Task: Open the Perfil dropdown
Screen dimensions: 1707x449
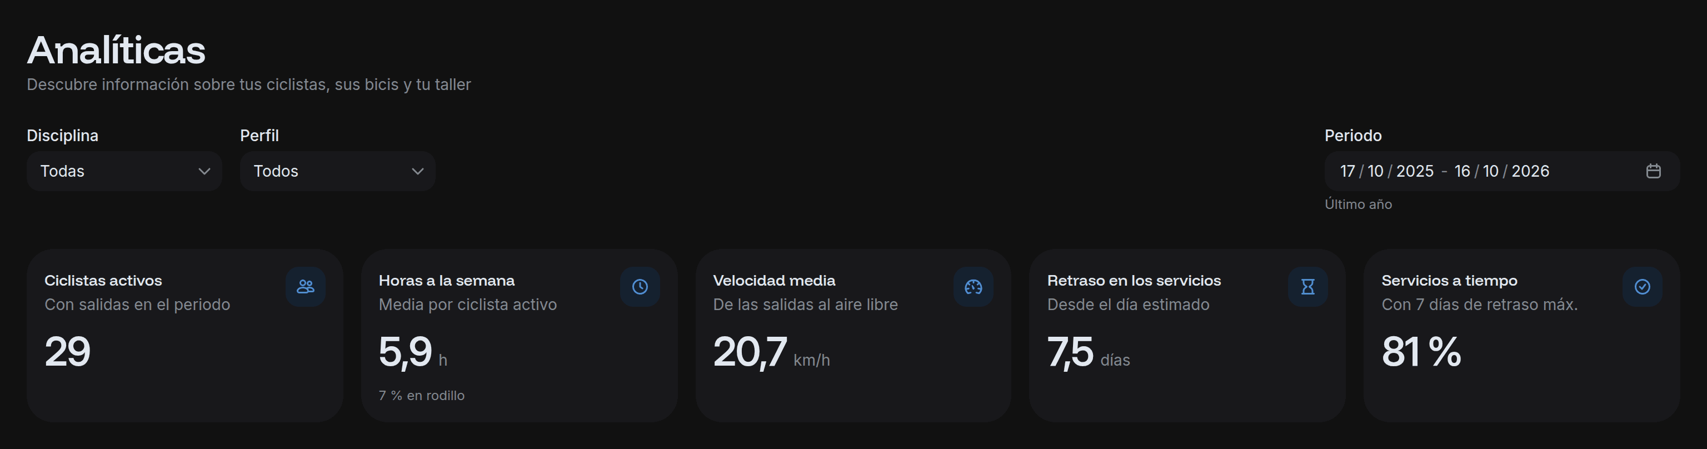Action: [337, 171]
